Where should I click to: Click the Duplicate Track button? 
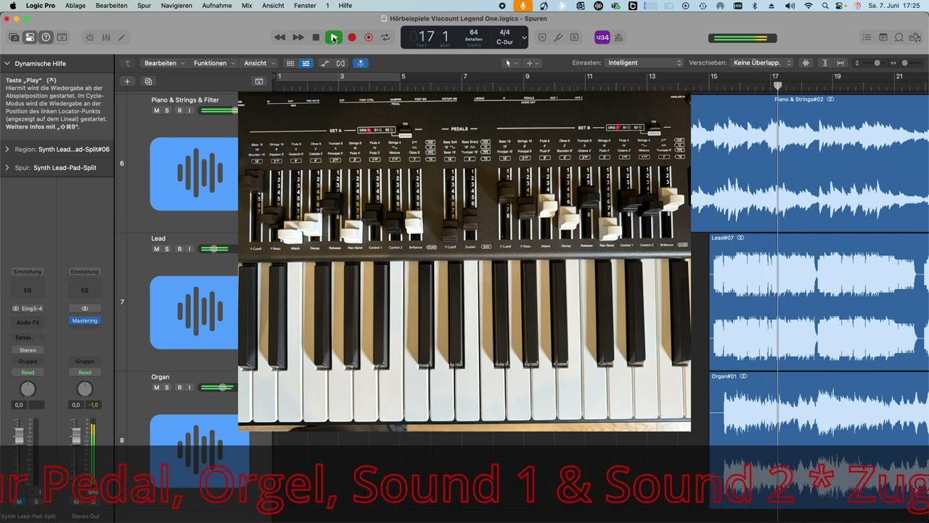pos(148,81)
